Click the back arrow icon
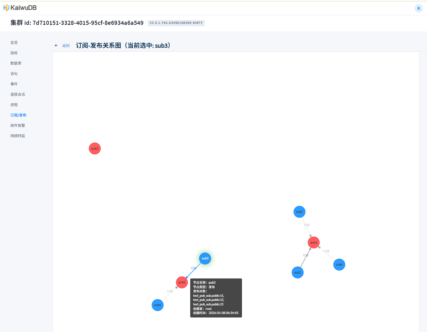This screenshot has height=332, width=427. (x=56, y=46)
